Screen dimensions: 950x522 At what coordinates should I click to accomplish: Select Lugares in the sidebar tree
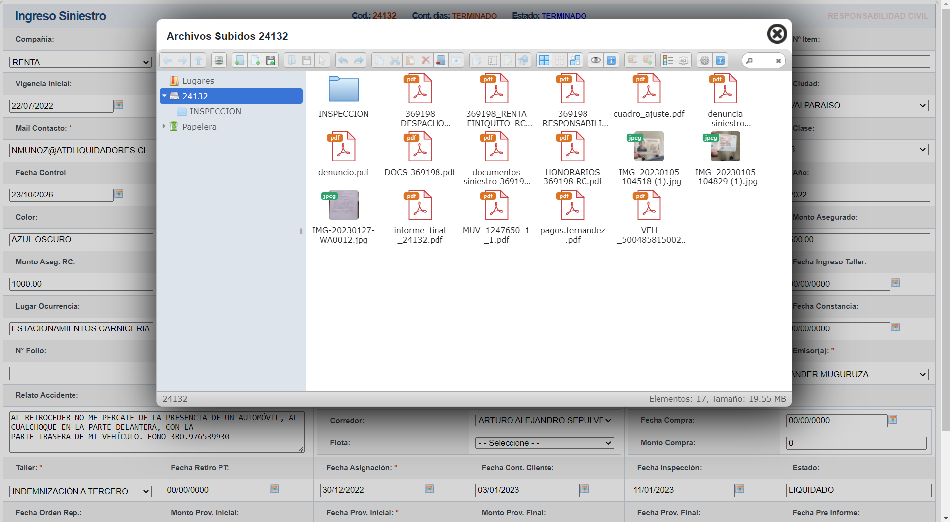point(198,81)
